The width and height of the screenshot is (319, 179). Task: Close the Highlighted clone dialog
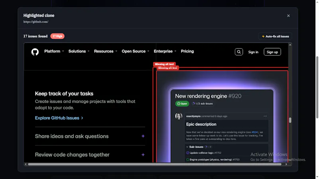point(288,16)
